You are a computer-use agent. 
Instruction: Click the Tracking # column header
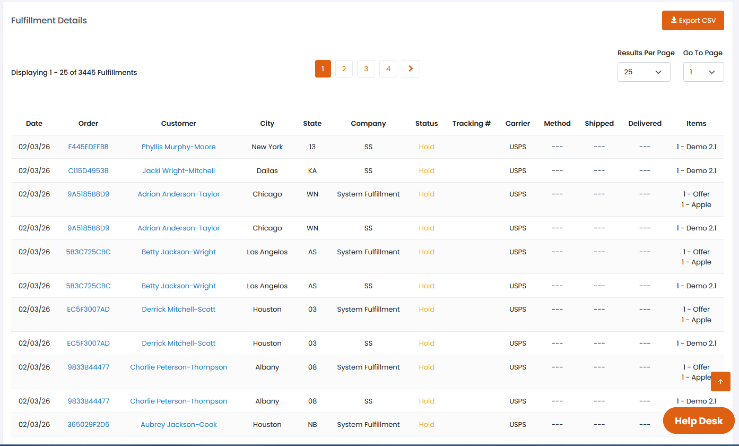click(x=471, y=124)
